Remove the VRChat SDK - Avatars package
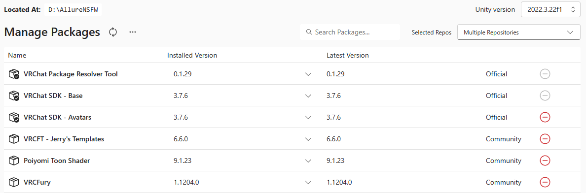The height and width of the screenshot is (193, 586). (x=545, y=117)
